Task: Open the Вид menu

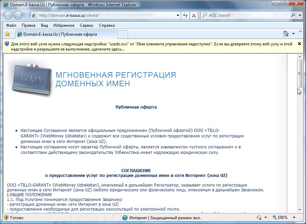Action: click(44, 25)
